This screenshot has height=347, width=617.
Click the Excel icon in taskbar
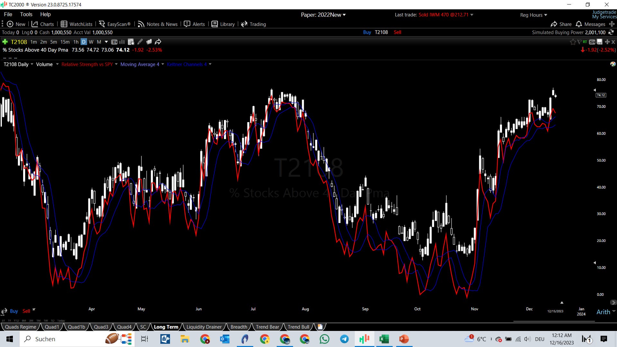[384, 339]
